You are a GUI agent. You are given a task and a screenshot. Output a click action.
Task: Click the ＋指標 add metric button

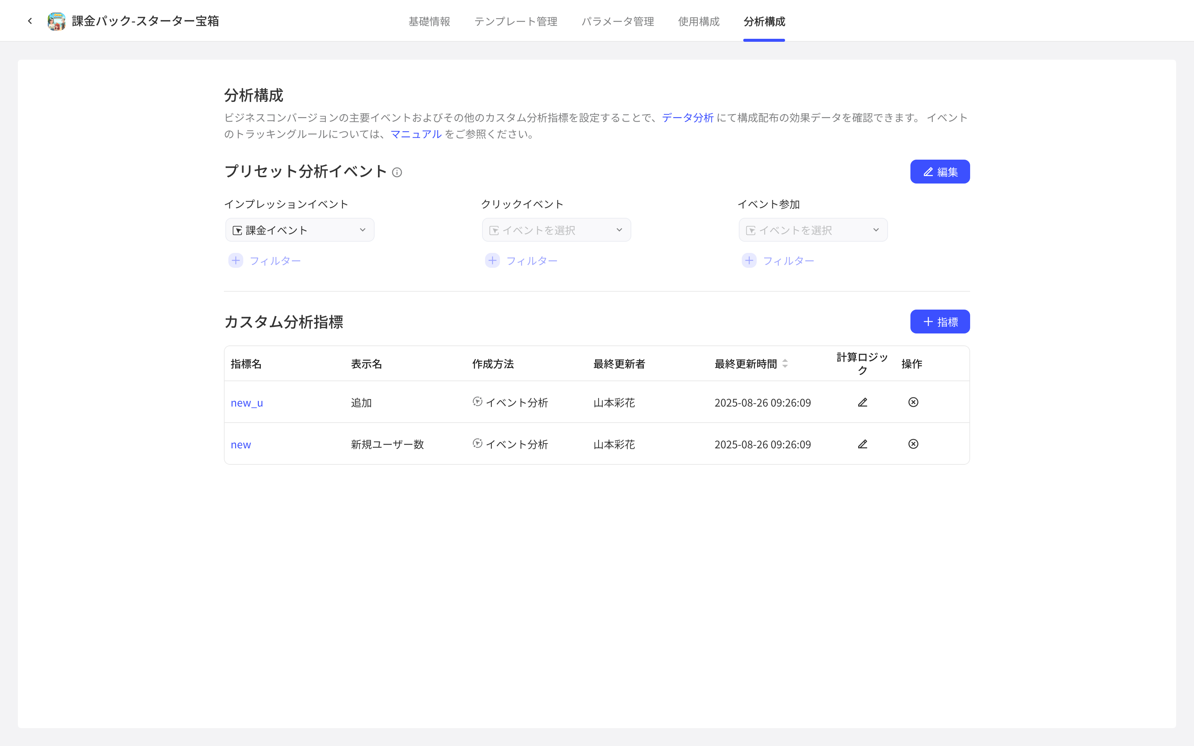[x=940, y=322]
